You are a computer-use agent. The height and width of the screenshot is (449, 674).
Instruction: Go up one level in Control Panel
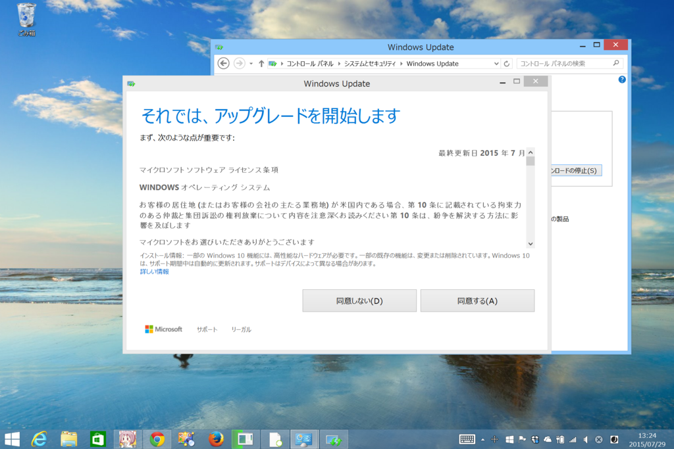tap(261, 64)
